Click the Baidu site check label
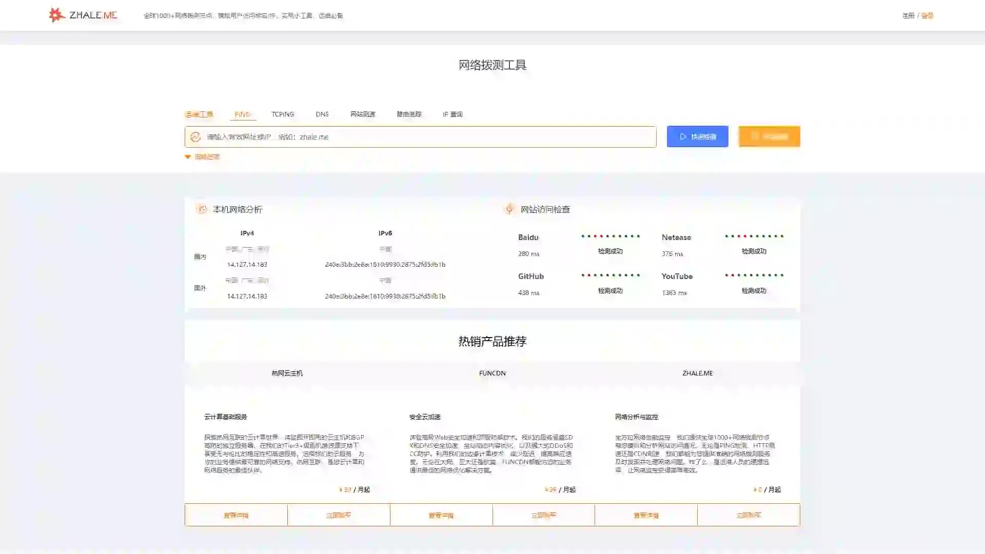 pyautogui.click(x=528, y=238)
